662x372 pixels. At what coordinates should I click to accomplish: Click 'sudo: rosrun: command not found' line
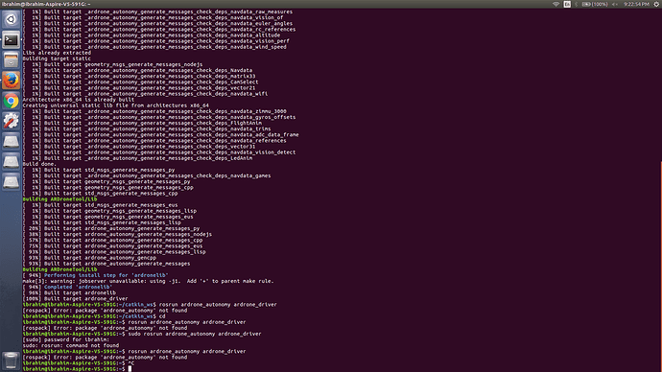coord(70,345)
